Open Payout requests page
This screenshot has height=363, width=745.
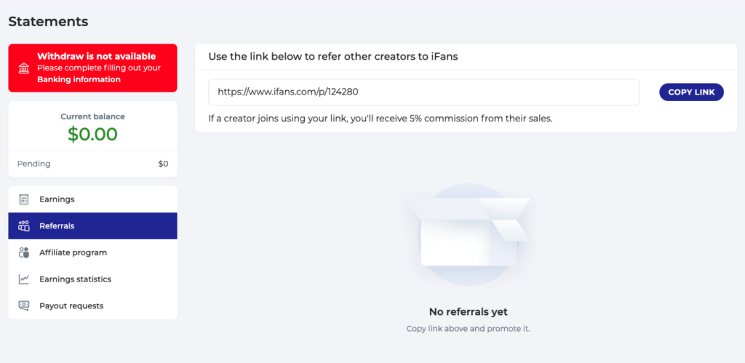click(x=71, y=306)
